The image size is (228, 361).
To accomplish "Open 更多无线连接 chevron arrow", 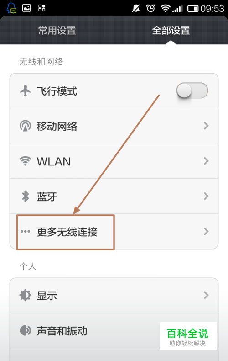I will 206,231.
